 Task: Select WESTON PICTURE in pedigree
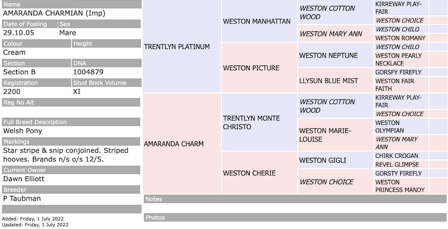tap(251, 68)
